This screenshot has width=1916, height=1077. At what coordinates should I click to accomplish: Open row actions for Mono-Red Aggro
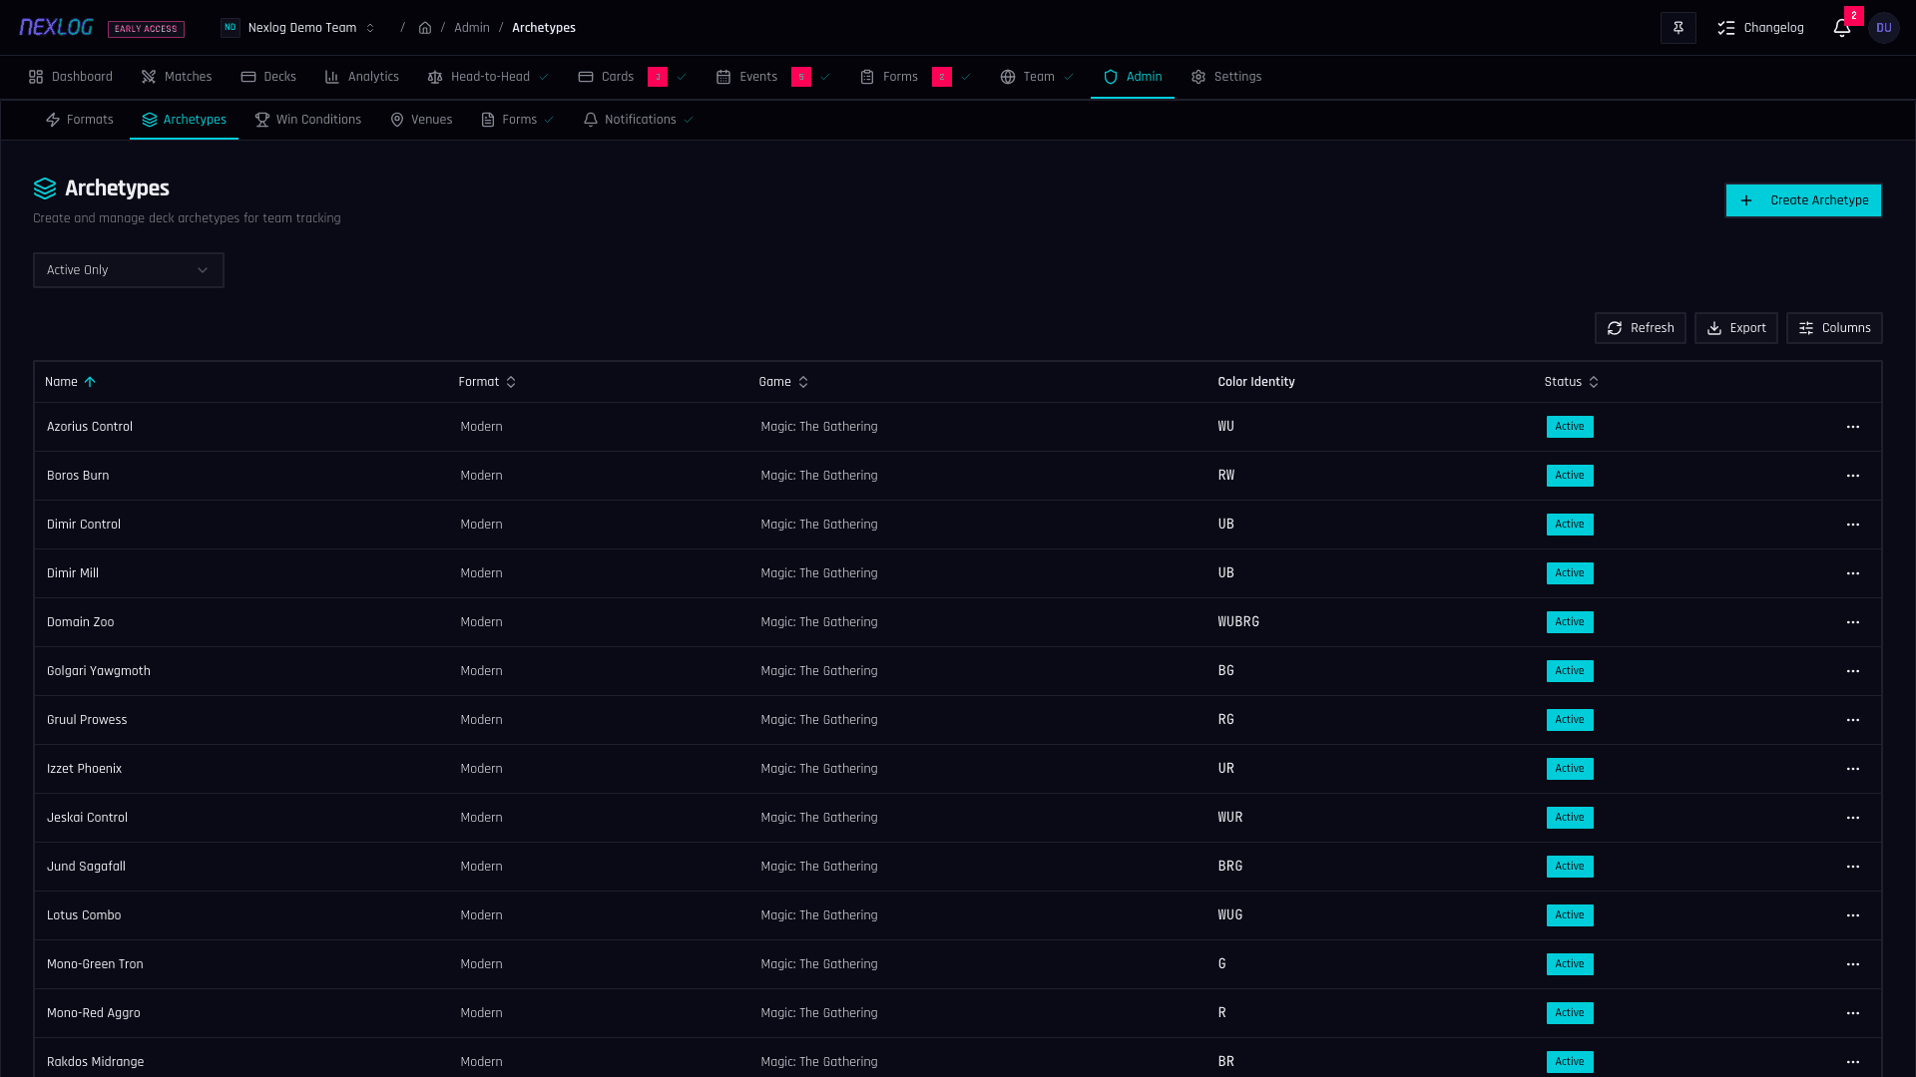[1853, 1013]
